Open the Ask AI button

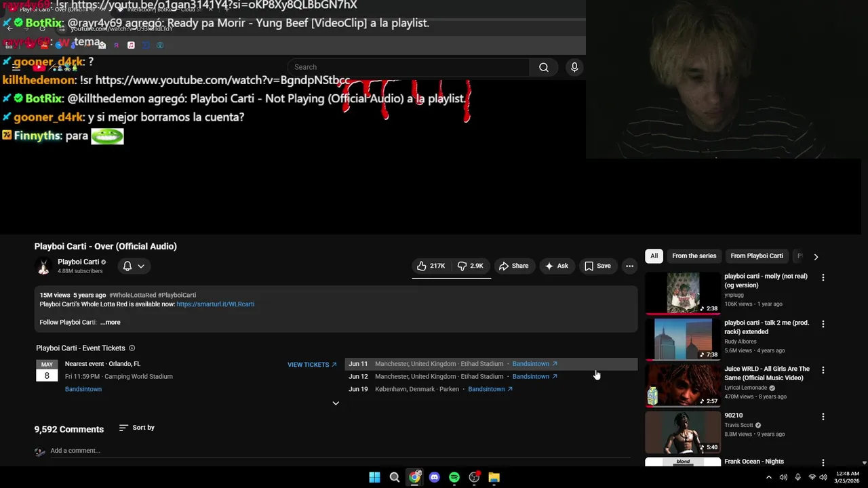pyautogui.click(x=557, y=266)
